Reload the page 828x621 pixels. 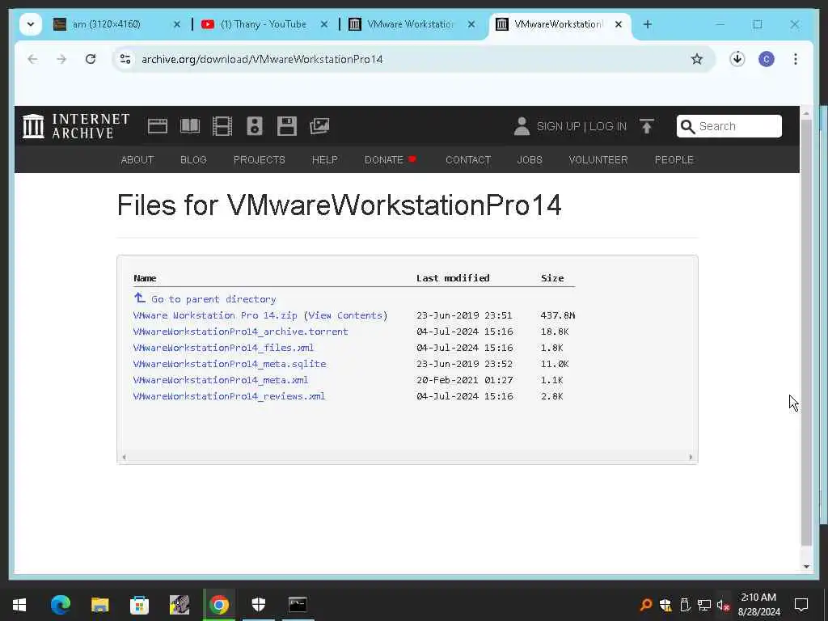point(91,59)
